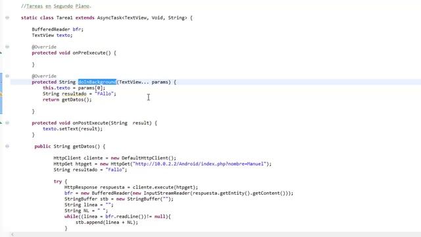
Task: Collapse the onPostExecute method fold marker
Action: click(7, 123)
